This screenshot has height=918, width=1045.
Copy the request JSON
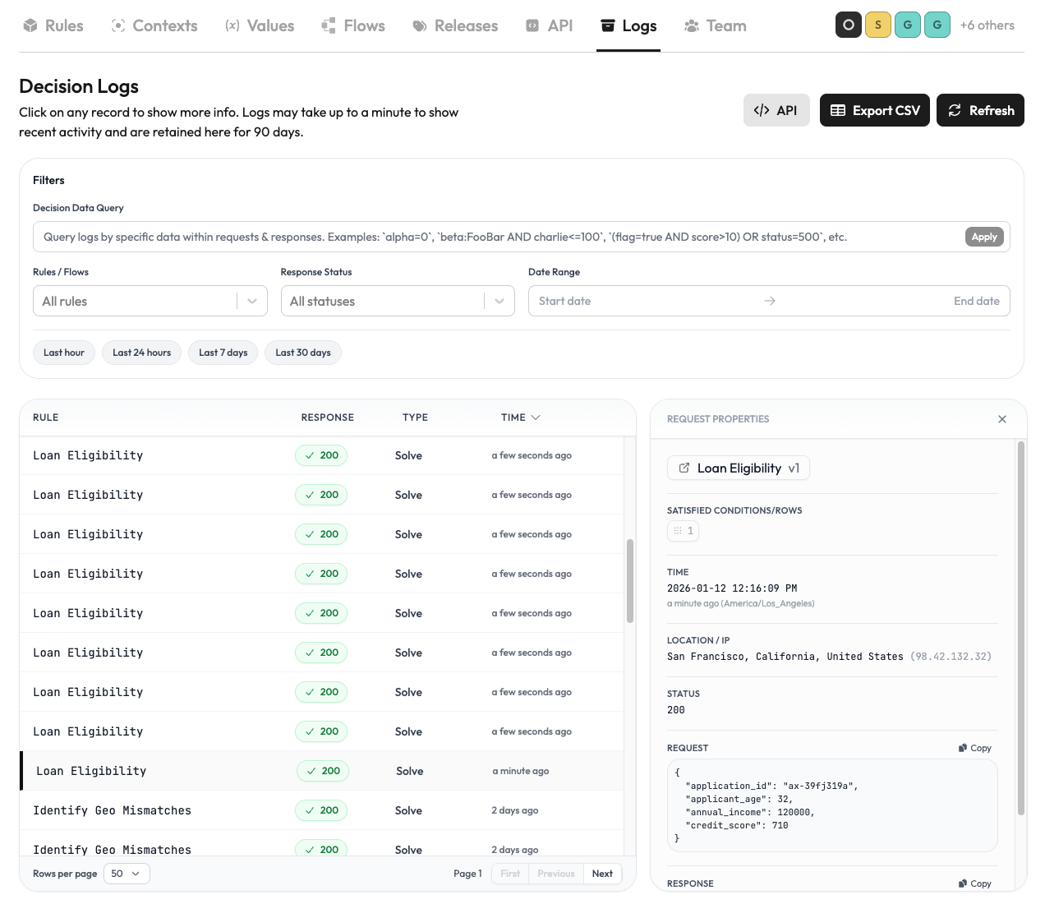pos(975,748)
